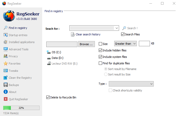Open the Greater than dropdown
The width and height of the screenshot is (180, 116).
click(x=125, y=44)
